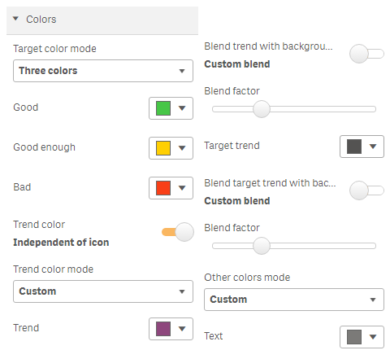Image resolution: width=390 pixels, height=359 pixels.
Task: Toggle Blend trend with background switch
Action: click(366, 54)
